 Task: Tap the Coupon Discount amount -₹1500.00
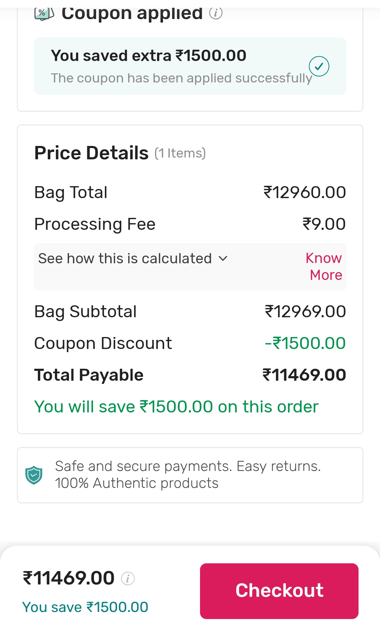pyautogui.click(x=305, y=343)
